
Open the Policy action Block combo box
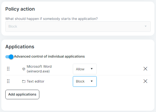click(x=78, y=27)
